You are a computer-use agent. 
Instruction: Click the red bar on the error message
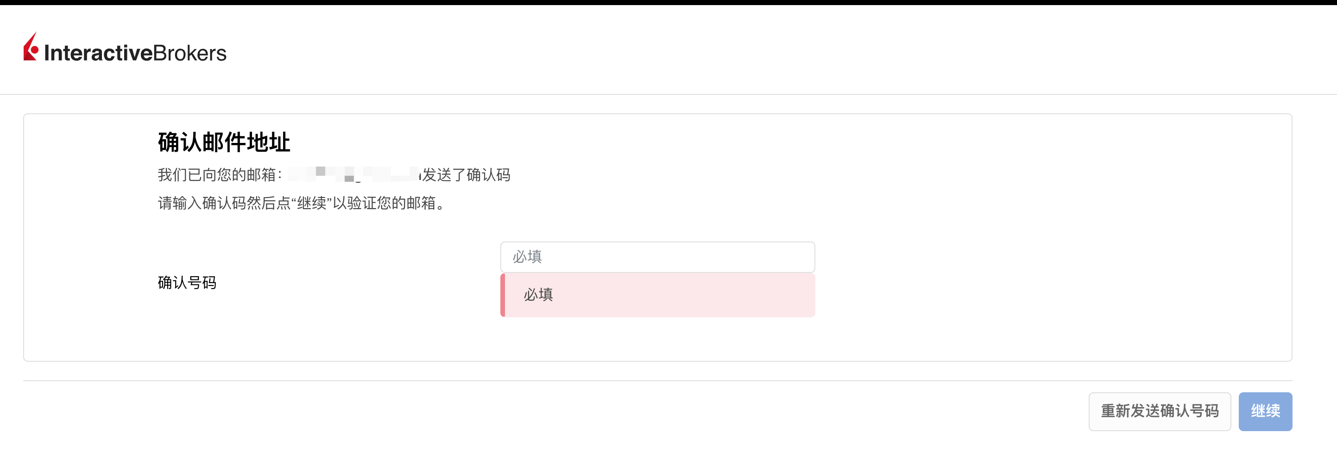502,295
